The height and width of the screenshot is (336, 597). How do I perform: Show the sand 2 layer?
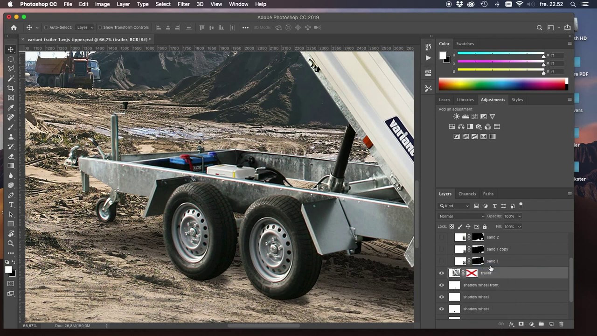coord(442,238)
